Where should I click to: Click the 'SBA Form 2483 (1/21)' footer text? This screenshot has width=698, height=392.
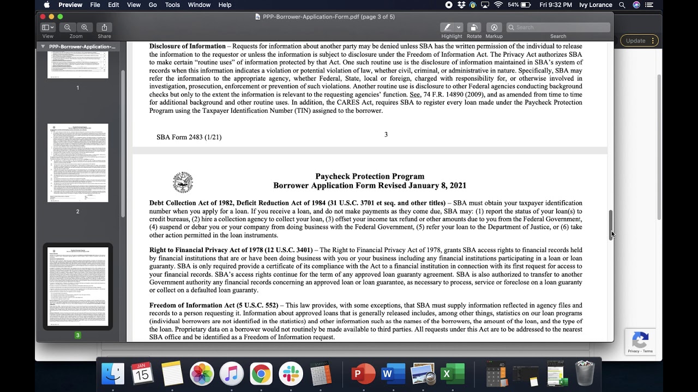pyautogui.click(x=189, y=137)
